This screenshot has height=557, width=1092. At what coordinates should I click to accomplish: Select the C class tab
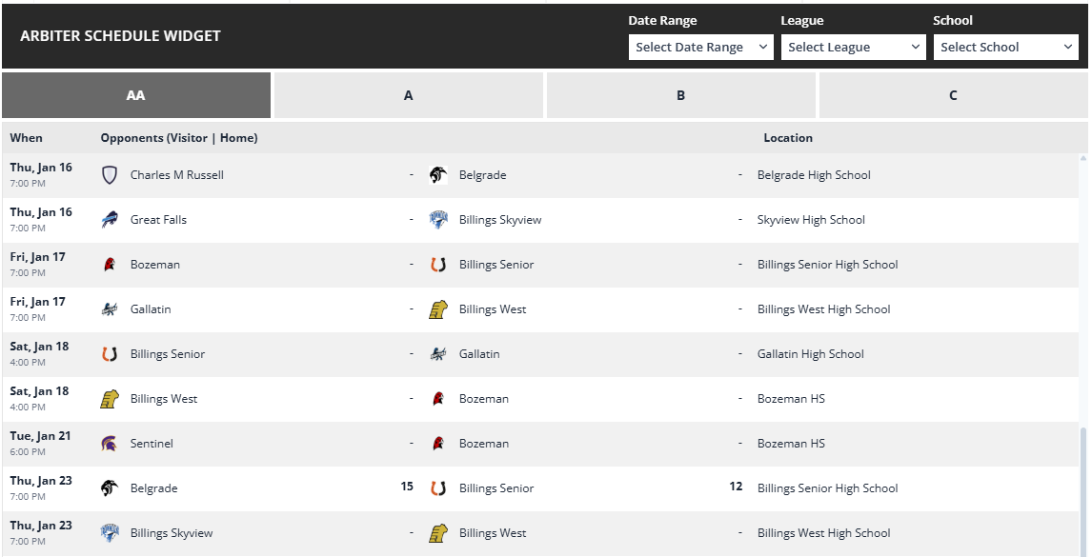click(953, 95)
